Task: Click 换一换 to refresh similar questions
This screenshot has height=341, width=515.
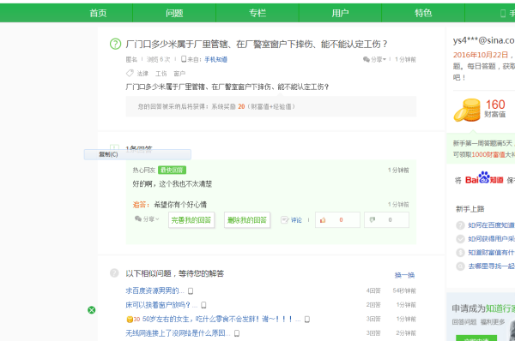Action: click(404, 275)
